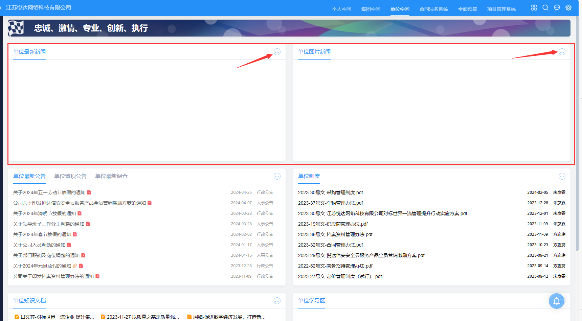Click the floating notification bell button
This screenshot has width=582, height=321.
556,301
